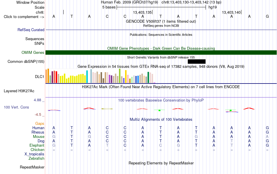Select the X_tropicalis alignment row label
This screenshot has height=174, width=277.
(34, 154)
